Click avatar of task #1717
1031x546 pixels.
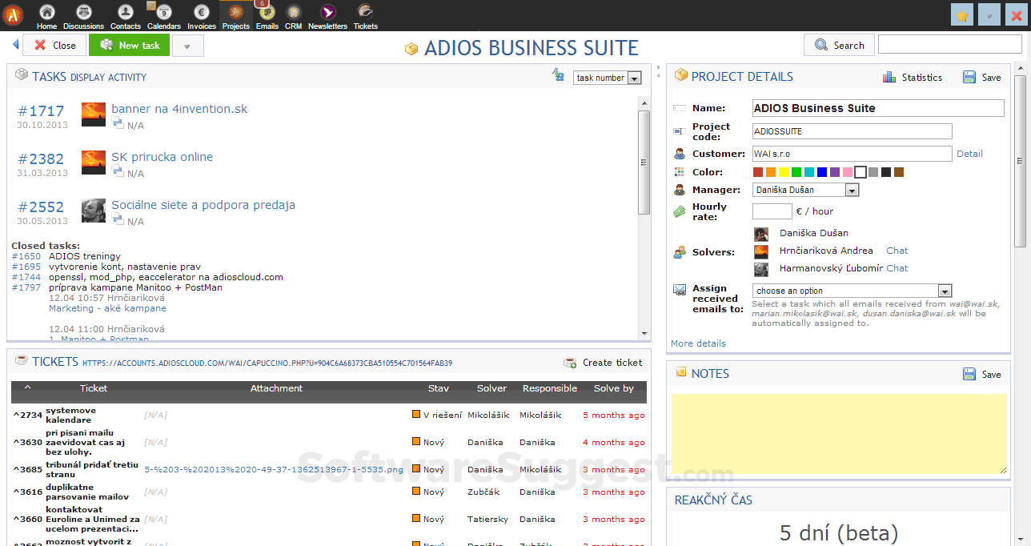tap(94, 114)
